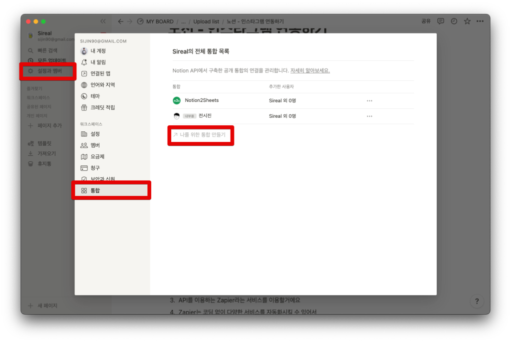The height and width of the screenshot is (342, 511).
Task: Select 통합 integrations tab
Action: (x=112, y=190)
